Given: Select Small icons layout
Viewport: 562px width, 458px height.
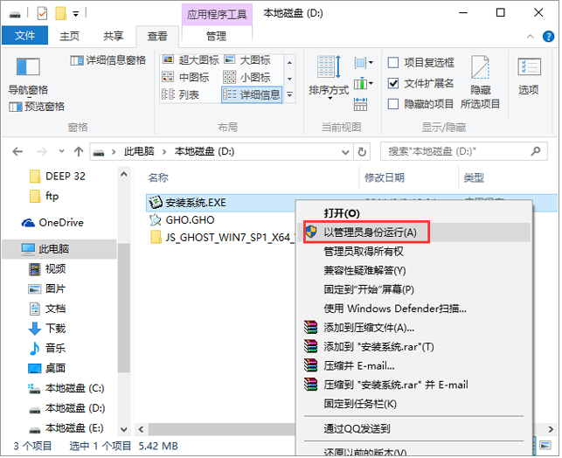Looking at the screenshot, I should click(246, 77).
